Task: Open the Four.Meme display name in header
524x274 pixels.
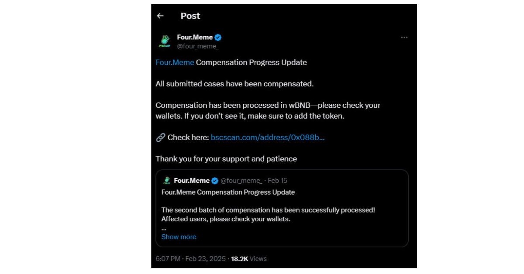Action: (x=194, y=38)
